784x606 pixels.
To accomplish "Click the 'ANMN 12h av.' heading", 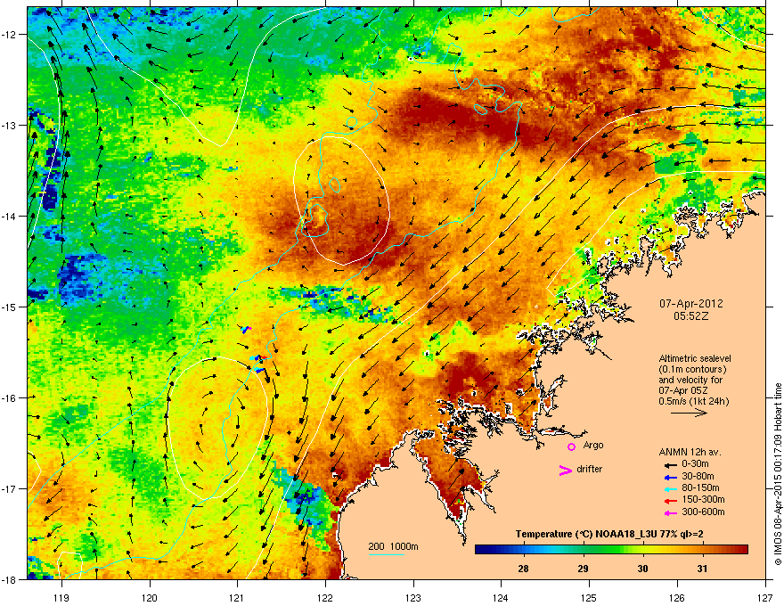I will tap(690, 452).
